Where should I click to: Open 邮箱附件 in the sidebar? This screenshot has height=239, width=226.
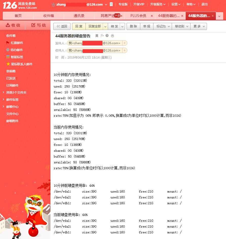point(12,121)
